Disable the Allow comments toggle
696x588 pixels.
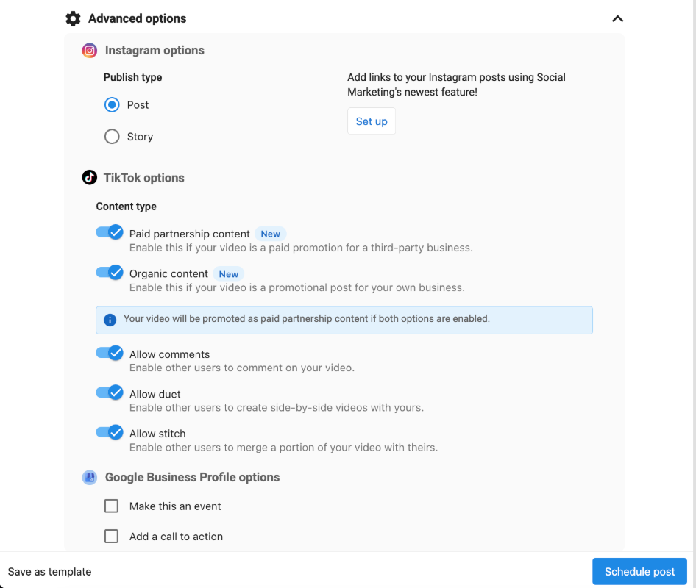click(x=110, y=354)
